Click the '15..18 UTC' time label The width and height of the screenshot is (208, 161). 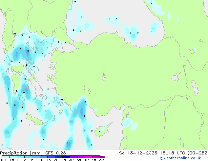tap(172, 153)
